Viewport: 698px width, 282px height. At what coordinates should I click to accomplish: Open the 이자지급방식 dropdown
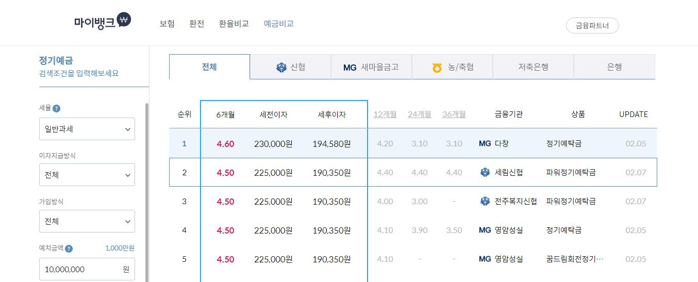click(x=87, y=175)
